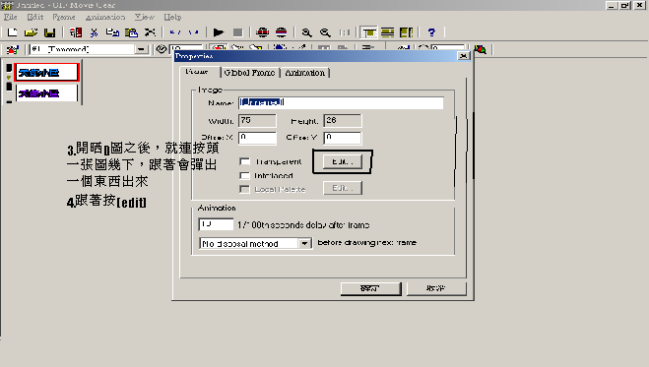
Task: Click the second red-blue striped circle icon
Action: (281, 32)
